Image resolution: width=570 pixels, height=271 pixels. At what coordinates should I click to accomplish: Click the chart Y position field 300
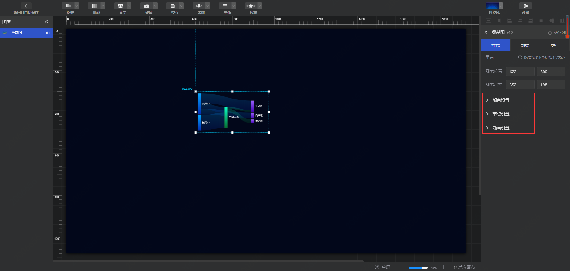coord(551,72)
